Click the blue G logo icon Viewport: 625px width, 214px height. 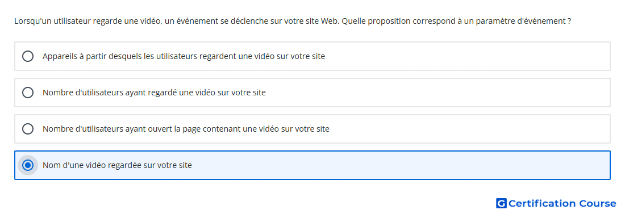click(501, 203)
